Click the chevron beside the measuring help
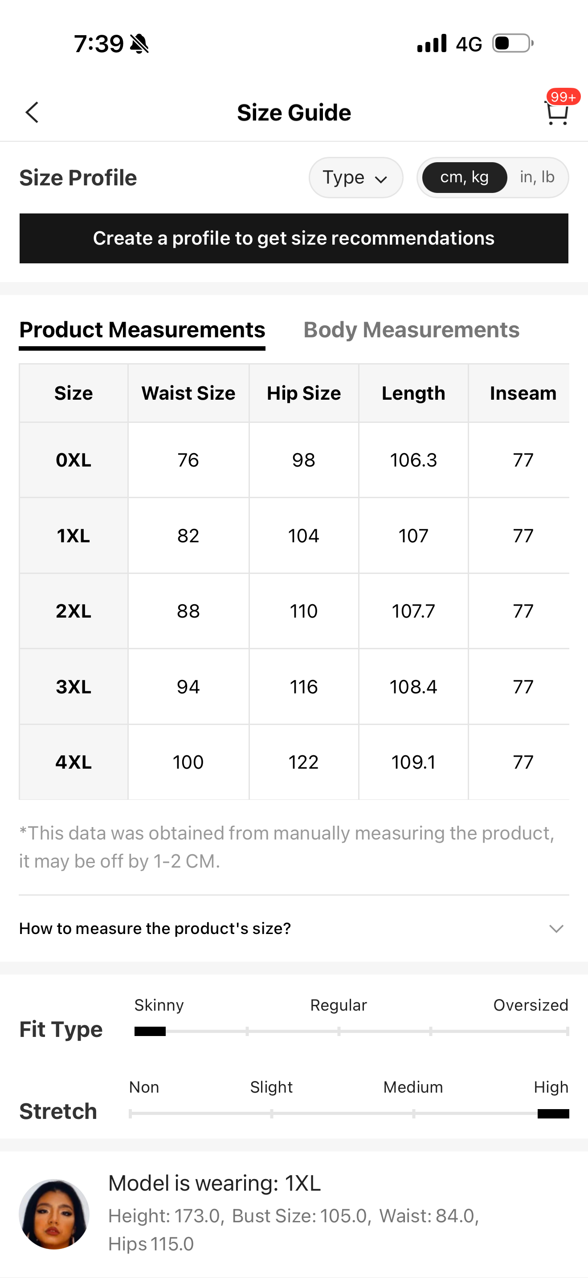Image resolution: width=588 pixels, height=1278 pixels. point(556,928)
